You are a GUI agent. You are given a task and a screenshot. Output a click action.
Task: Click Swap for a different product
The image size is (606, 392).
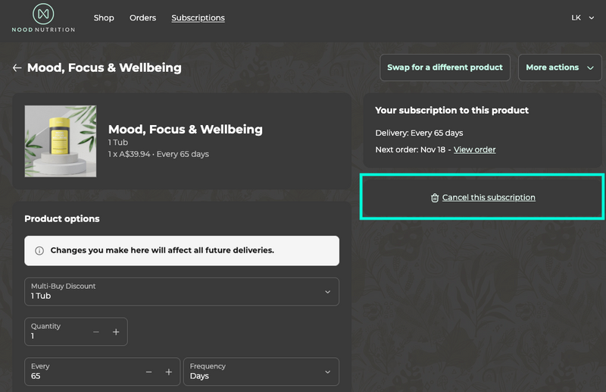(x=445, y=67)
